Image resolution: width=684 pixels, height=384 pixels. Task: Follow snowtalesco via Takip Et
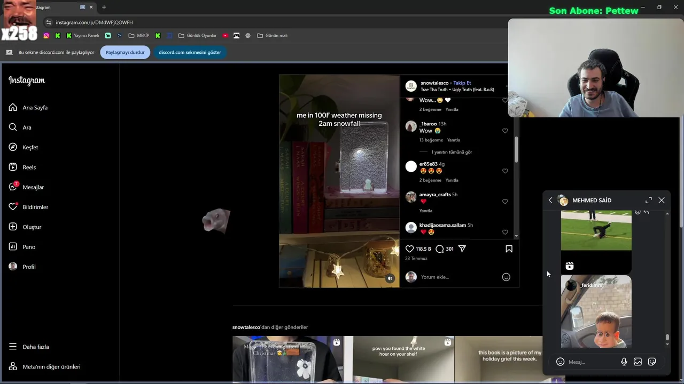coord(462,83)
